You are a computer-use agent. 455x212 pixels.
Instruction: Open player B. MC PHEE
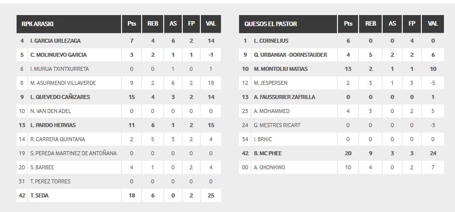coord(268,153)
